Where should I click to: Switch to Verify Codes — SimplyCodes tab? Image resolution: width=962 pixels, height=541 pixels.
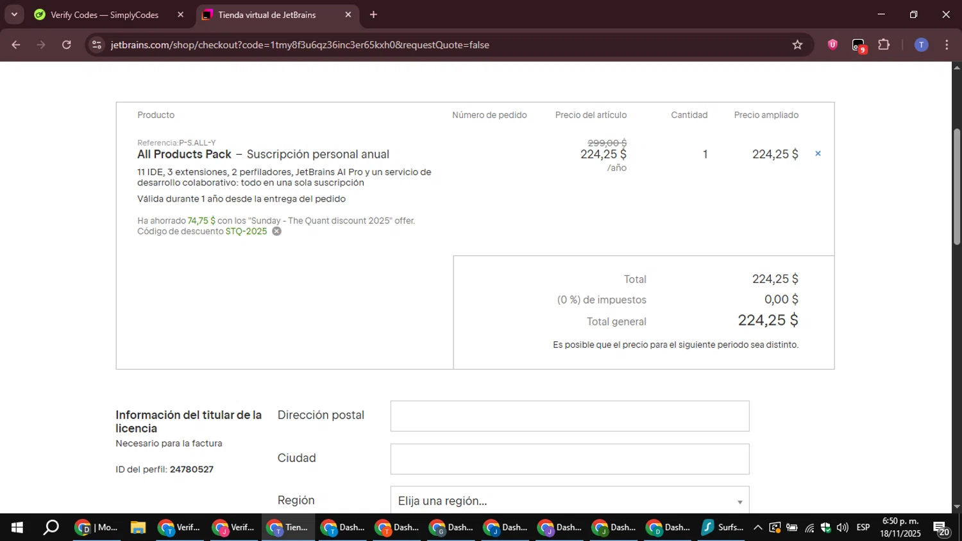[105, 15]
